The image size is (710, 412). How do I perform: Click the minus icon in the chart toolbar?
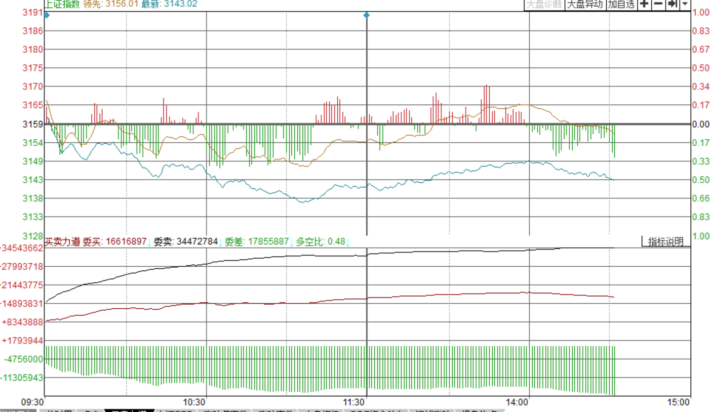click(658, 4)
